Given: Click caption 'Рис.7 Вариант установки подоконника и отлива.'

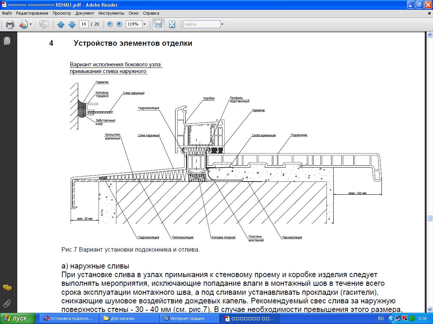Looking at the screenshot, I should pyautogui.click(x=130, y=250).
